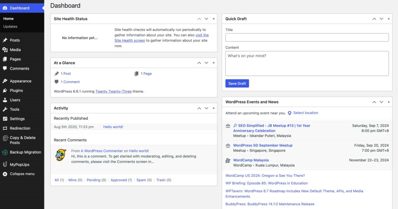
Task: Filter comments by Spam
Action: 141,180
